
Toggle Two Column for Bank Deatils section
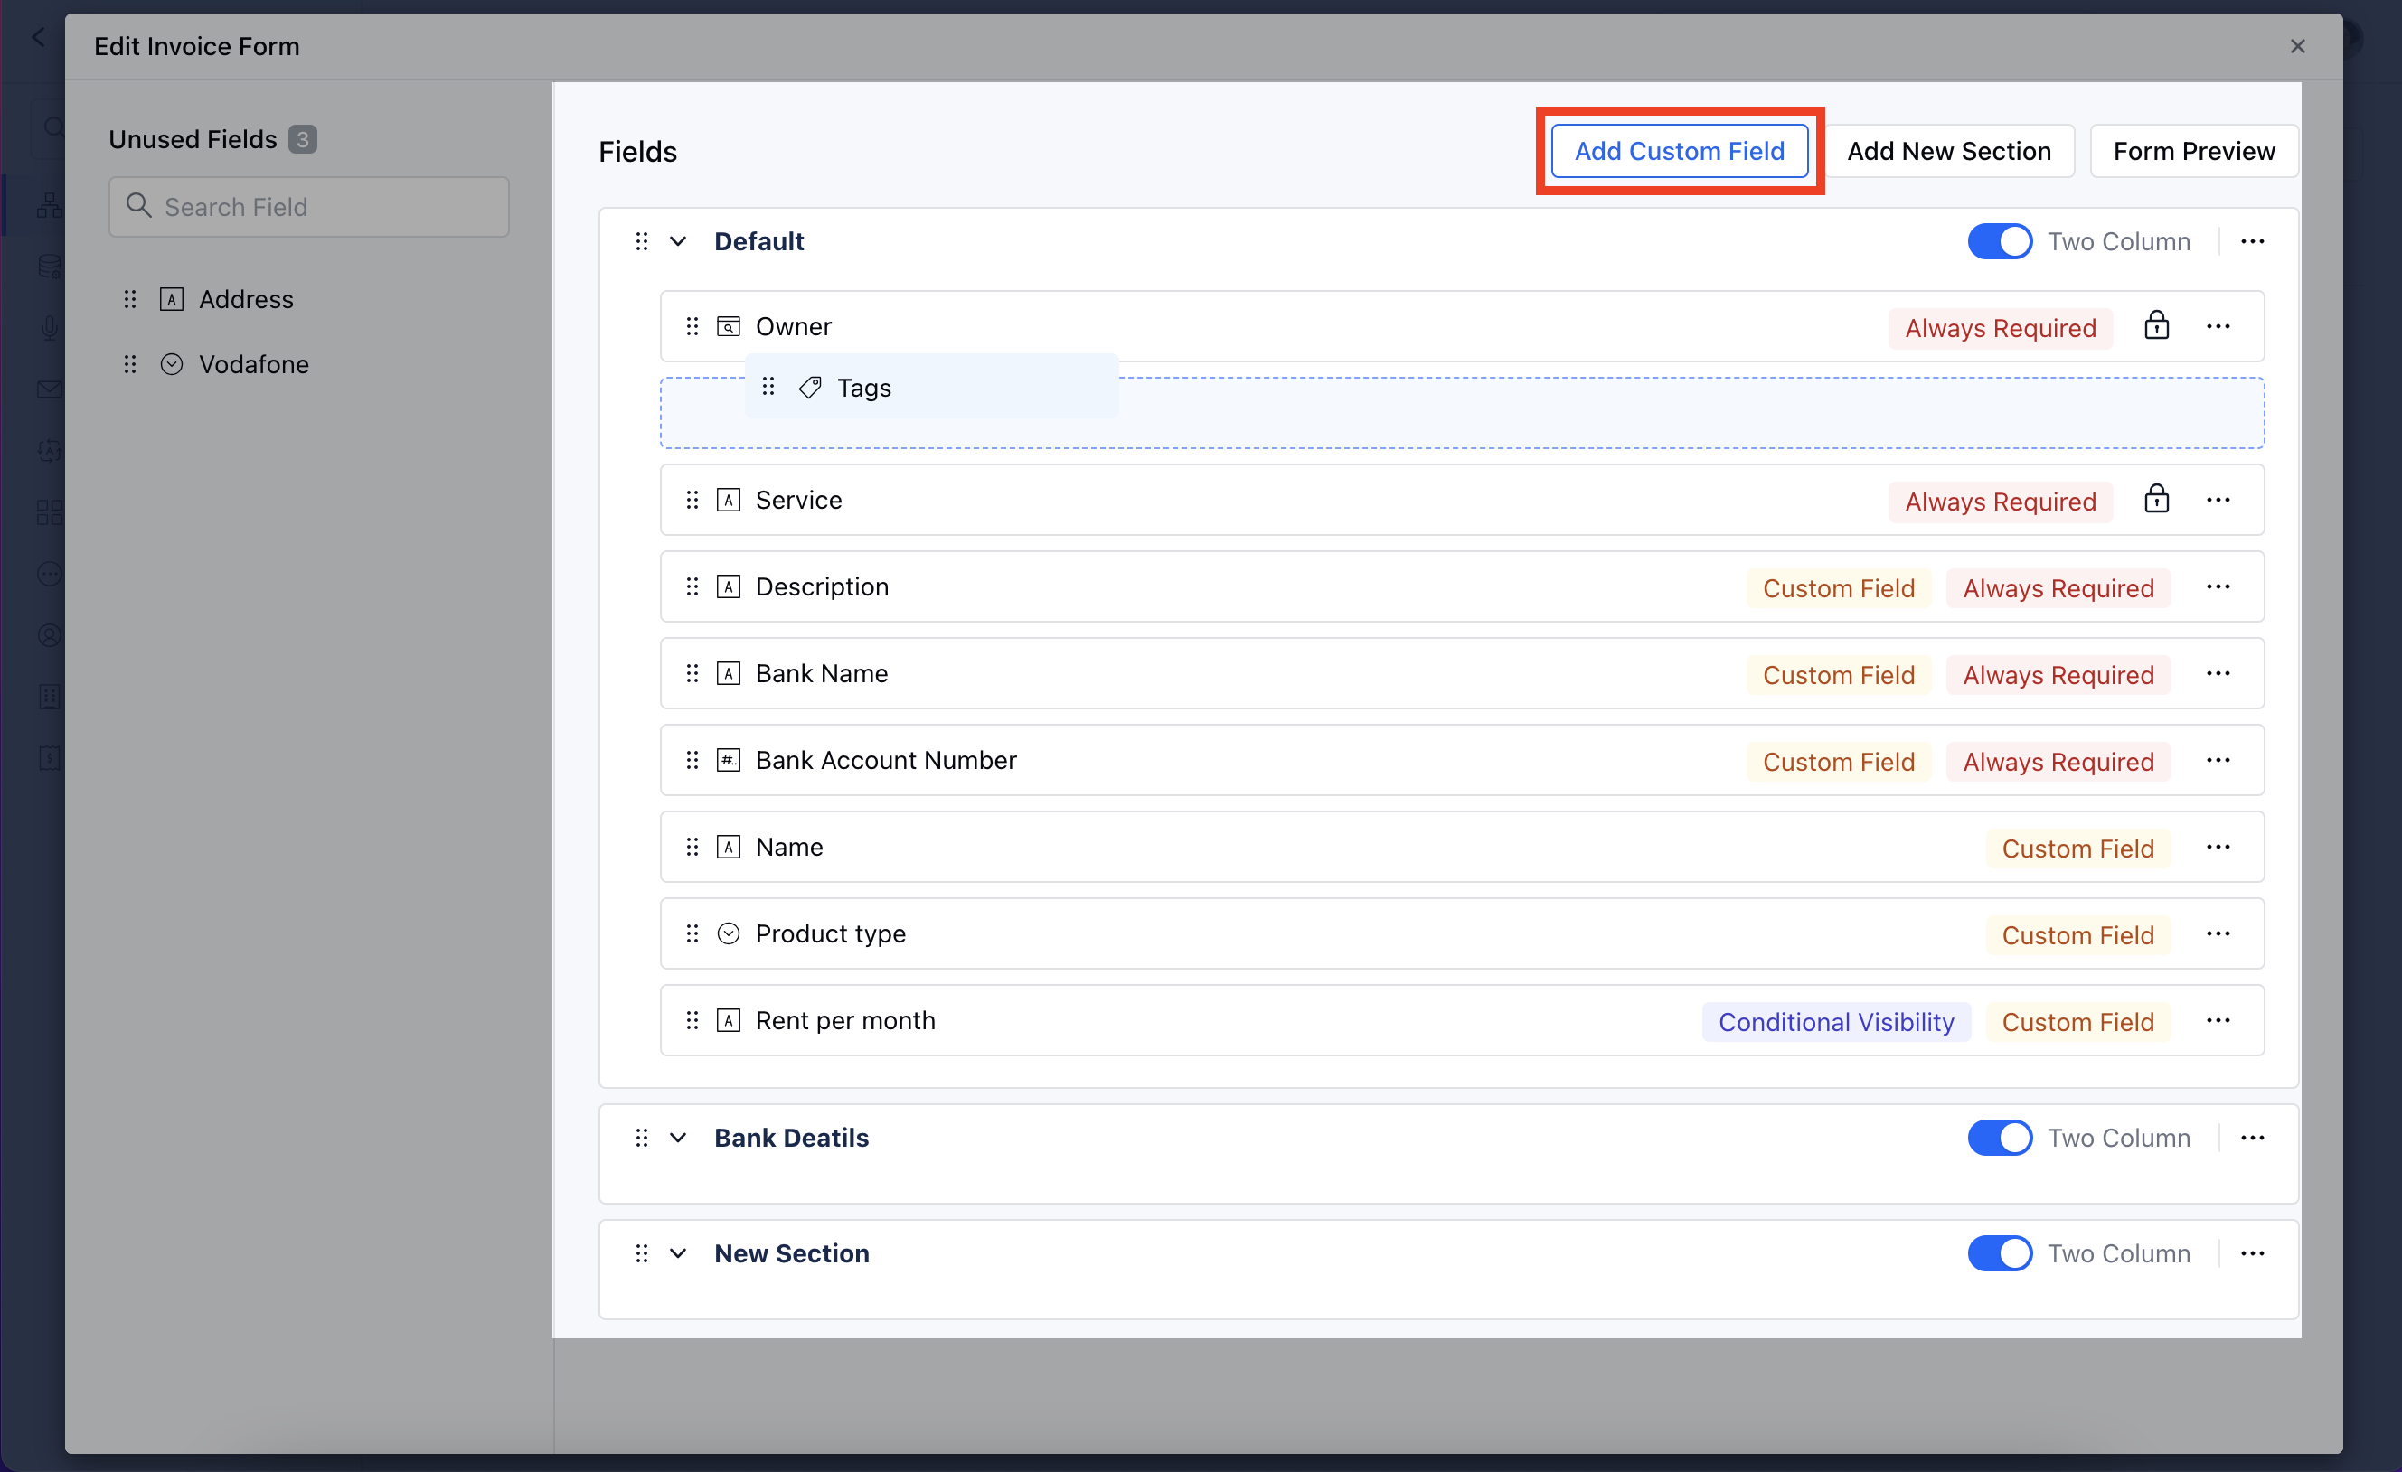tap(2000, 1138)
